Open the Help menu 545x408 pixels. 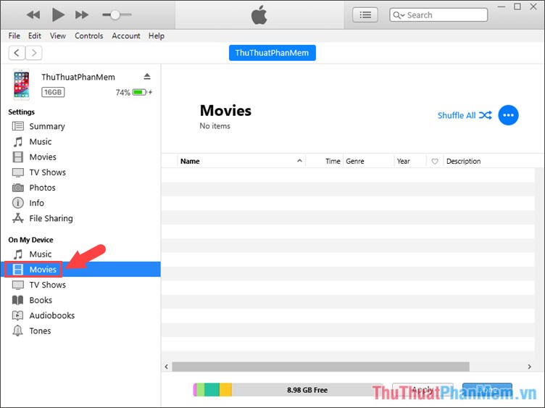click(157, 36)
